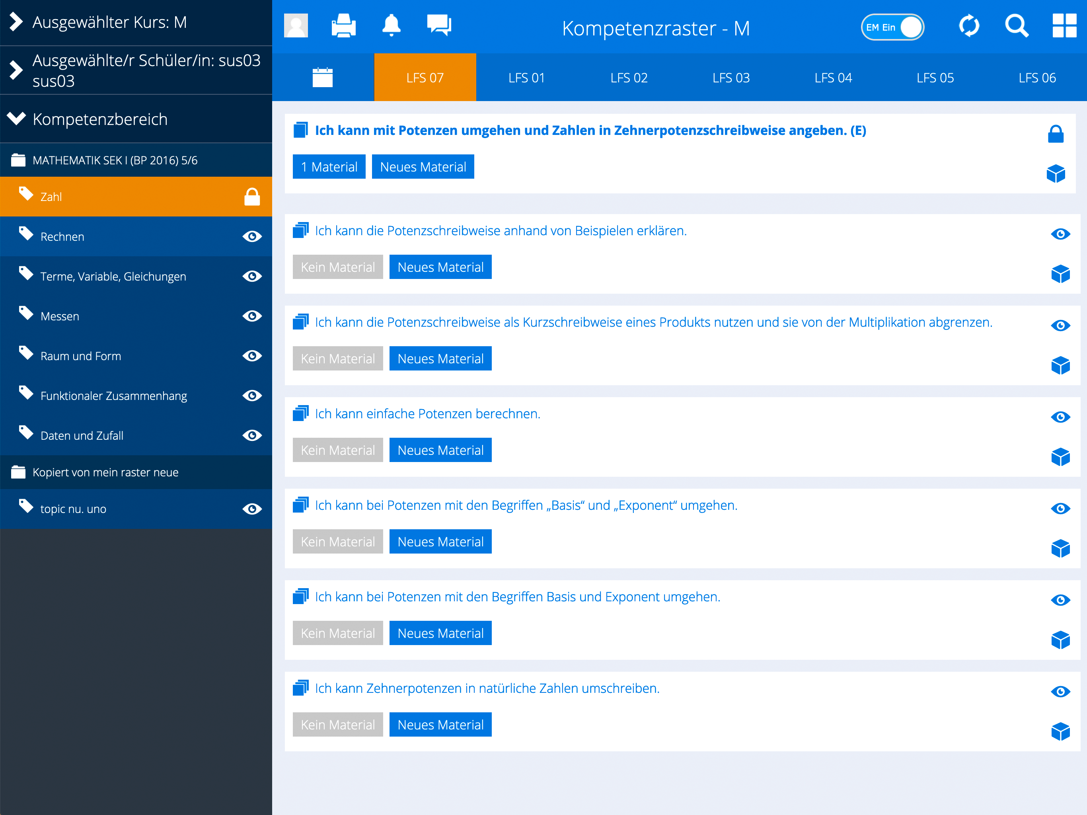Click the lock icon on Zahl item

(252, 197)
